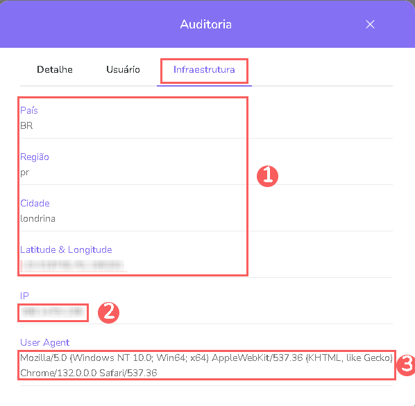
Task: Click the IP field label
Action: tap(24, 296)
